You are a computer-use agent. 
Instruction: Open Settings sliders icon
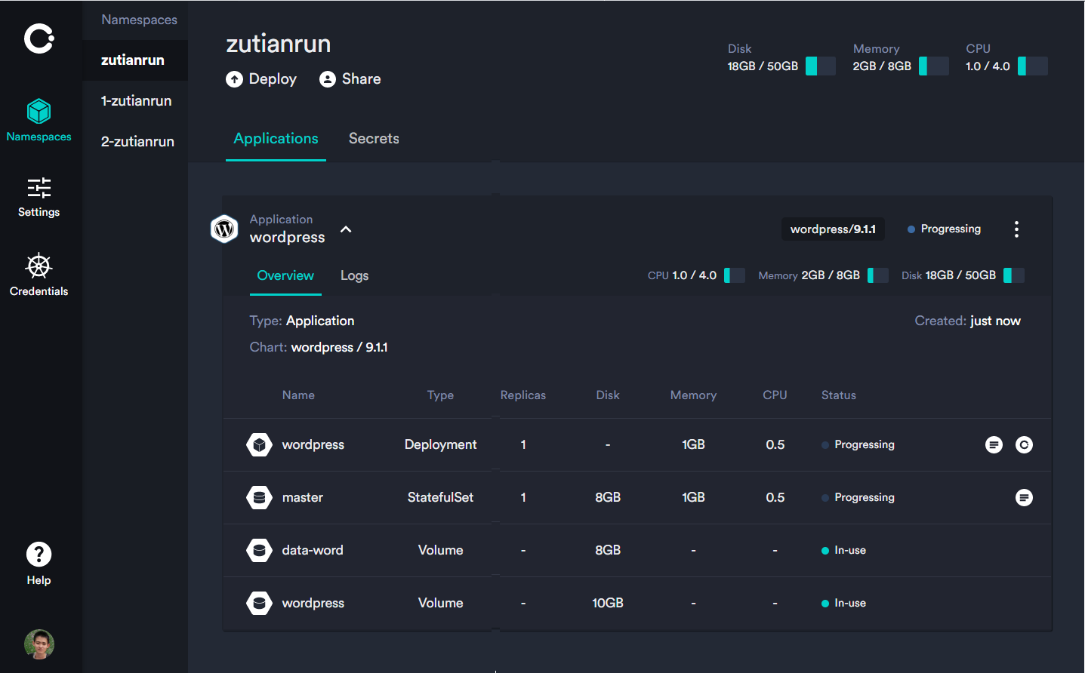pos(39,187)
